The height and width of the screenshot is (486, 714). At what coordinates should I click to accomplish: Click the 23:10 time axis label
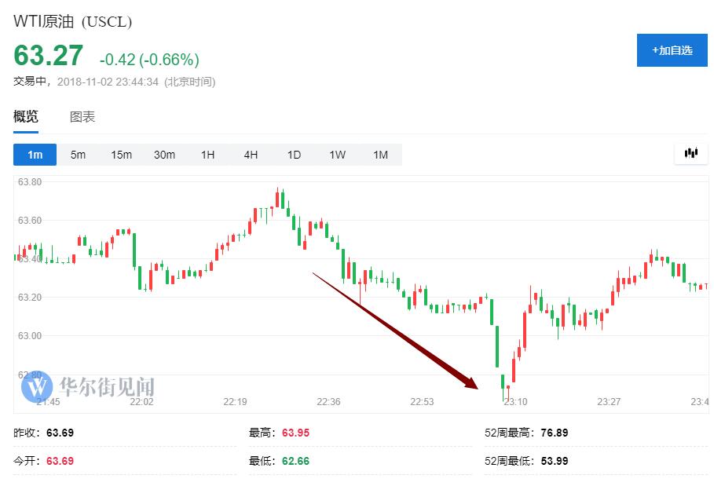coord(515,401)
